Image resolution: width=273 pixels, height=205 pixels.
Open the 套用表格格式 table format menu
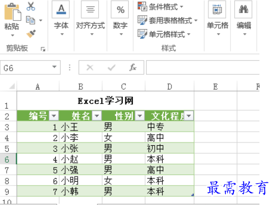click(x=167, y=20)
